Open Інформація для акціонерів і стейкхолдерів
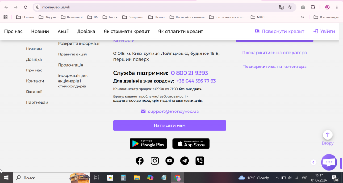Screen dimensions: 343x183 pos(73,81)
